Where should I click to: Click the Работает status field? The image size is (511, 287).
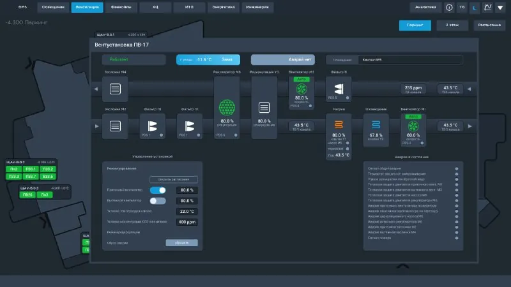point(133,59)
